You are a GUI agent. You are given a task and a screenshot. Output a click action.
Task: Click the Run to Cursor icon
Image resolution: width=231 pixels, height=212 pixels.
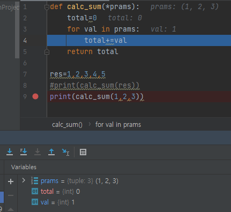tap(65, 152)
